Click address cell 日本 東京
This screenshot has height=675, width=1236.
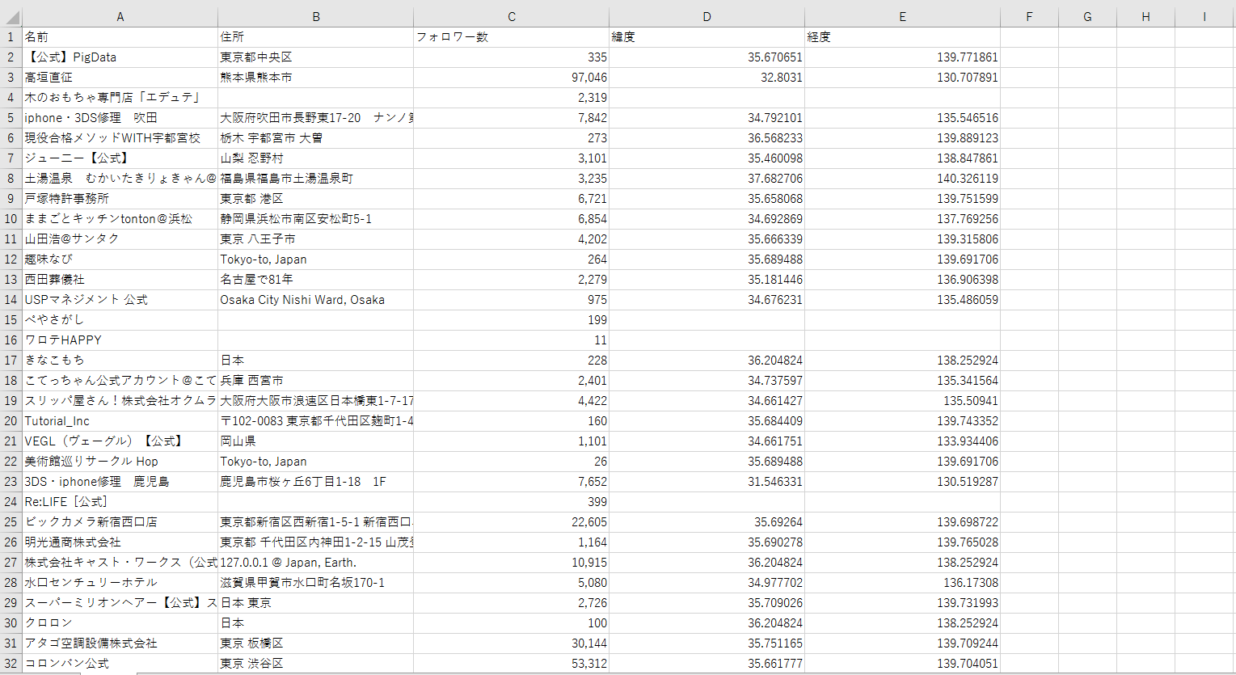(316, 603)
